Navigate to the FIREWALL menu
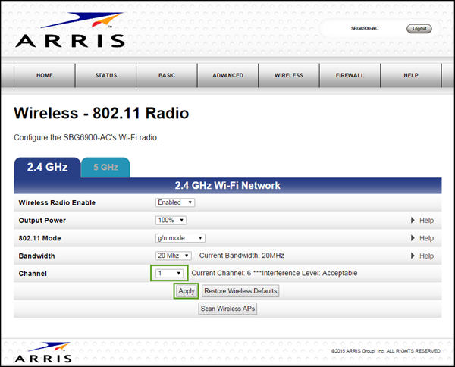The width and height of the screenshot is (455, 367). (x=350, y=76)
